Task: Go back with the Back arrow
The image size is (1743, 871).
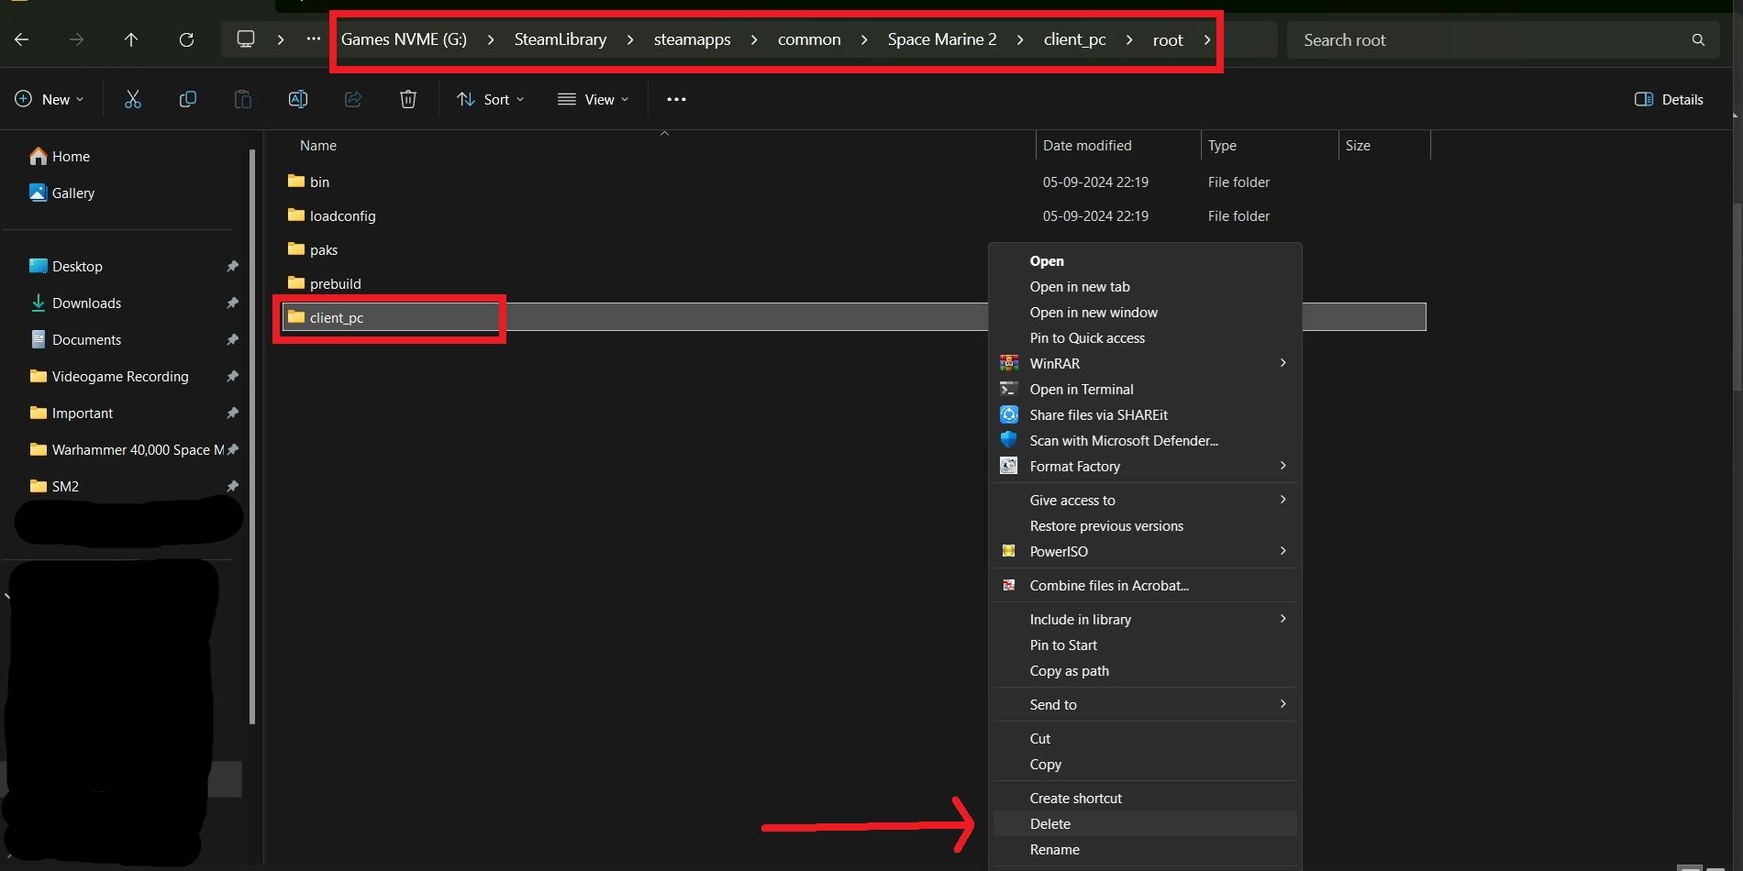Action: click(x=22, y=39)
